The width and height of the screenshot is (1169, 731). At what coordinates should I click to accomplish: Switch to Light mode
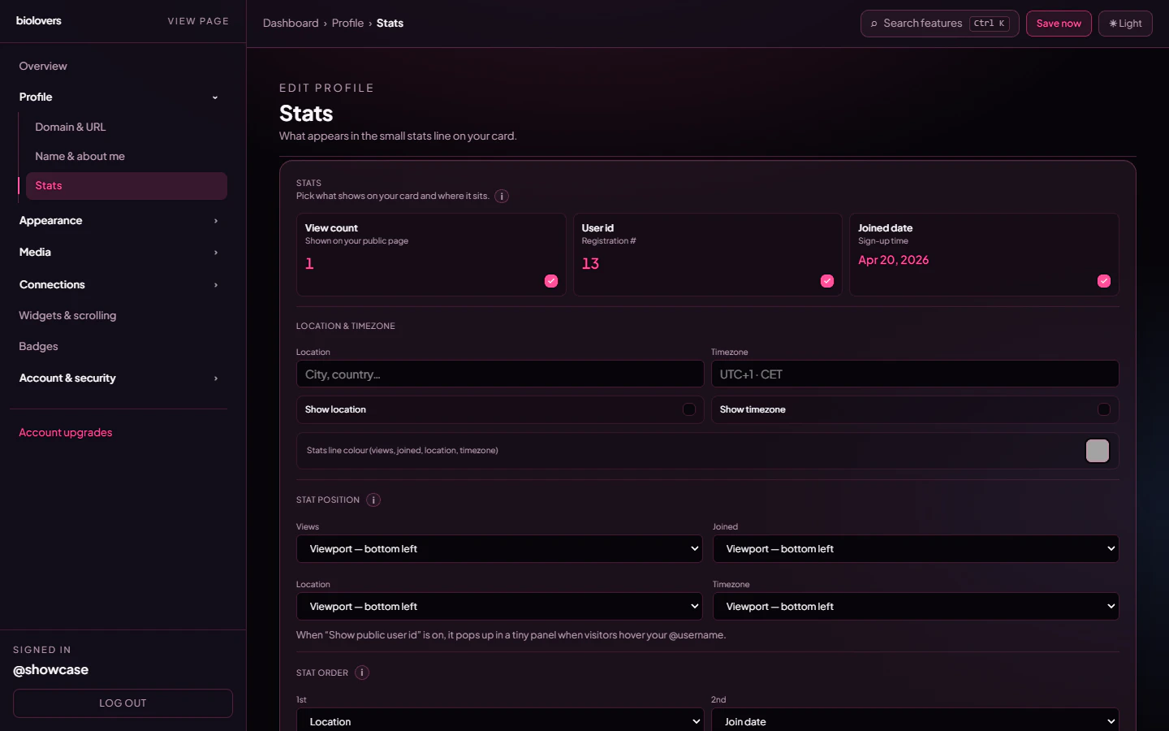(x=1125, y=24)
